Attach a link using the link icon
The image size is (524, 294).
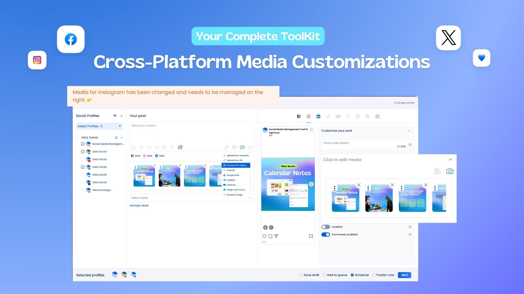point(226,147)
